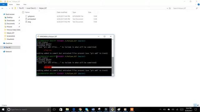Open Network in the navigation pane
This screenshot has width=200, height=112.
click(x=8, y=52)
